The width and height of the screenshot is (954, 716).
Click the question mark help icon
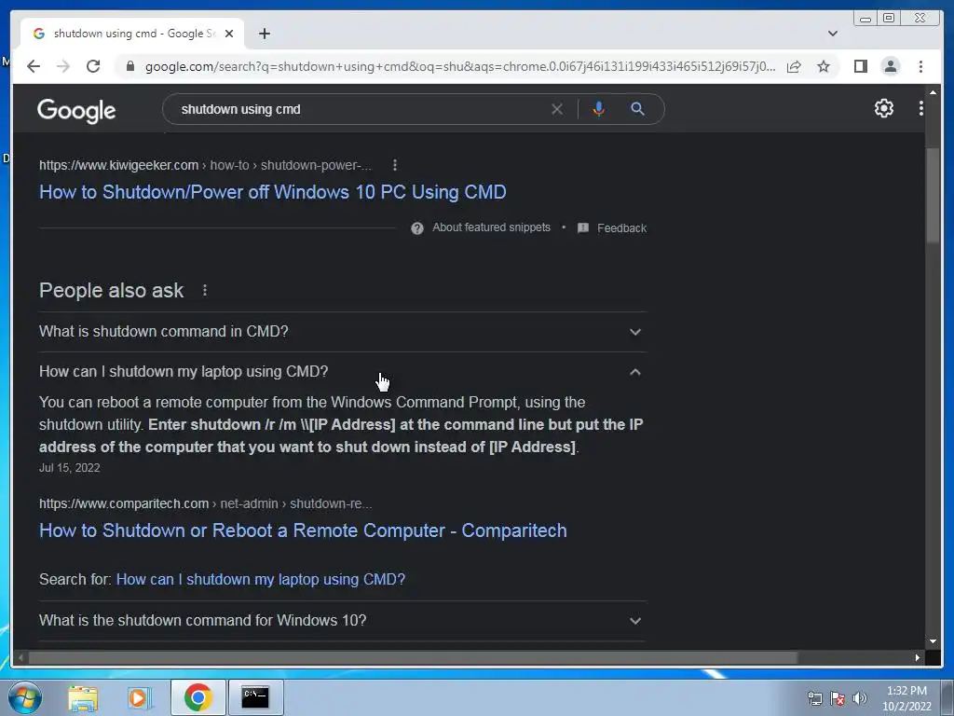[417, 228]
